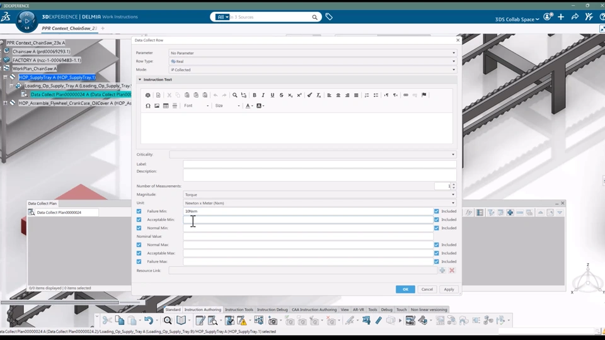Insert special character omega symbol
Viewport: 605px width, 340px height.
[x=148, y=106]
